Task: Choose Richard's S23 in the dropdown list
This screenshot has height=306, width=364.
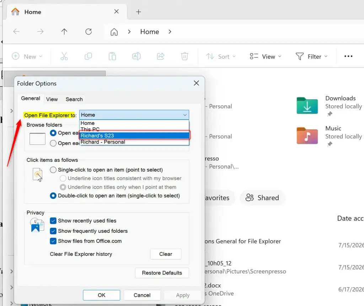Action: [x=134, y=136]
